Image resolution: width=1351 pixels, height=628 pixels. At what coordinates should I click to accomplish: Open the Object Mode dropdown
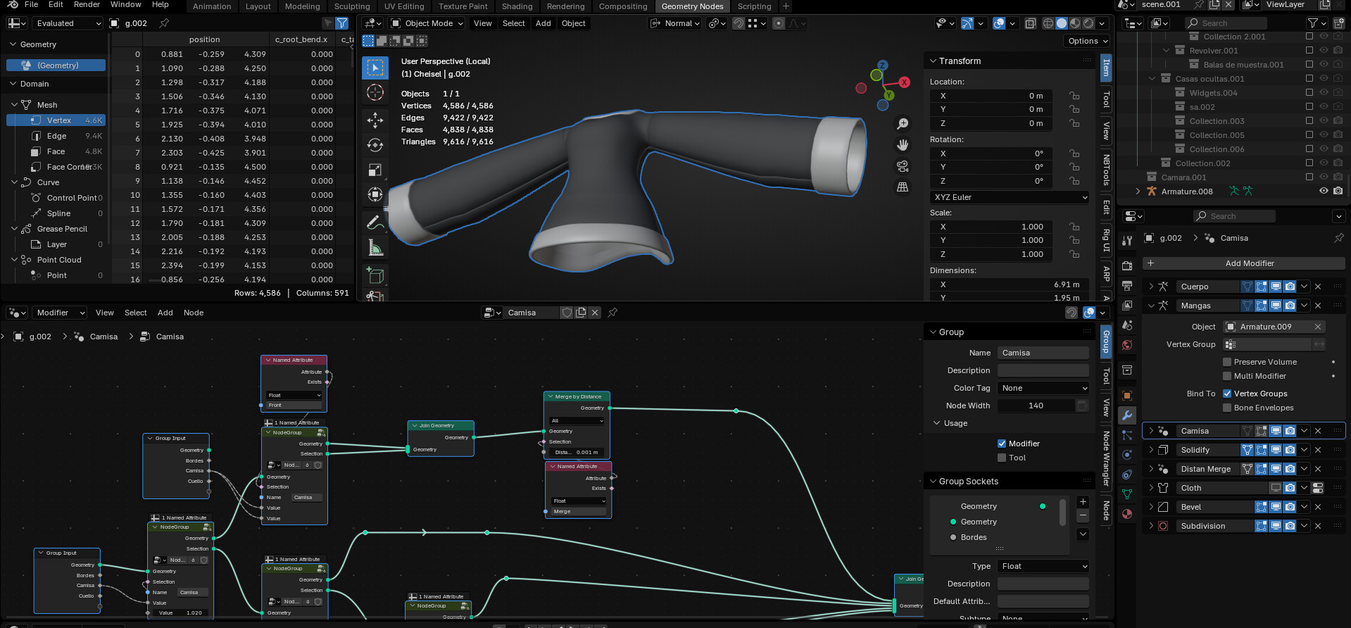point(427,23)
